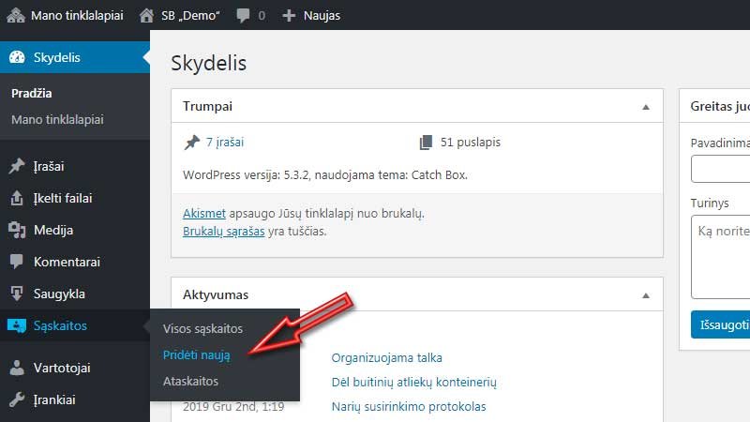This screenshot has width=750, height=422.
Task: Click the upload icon next to Įkelti failai
Action: pyautogui.click(x=17, y=198)
